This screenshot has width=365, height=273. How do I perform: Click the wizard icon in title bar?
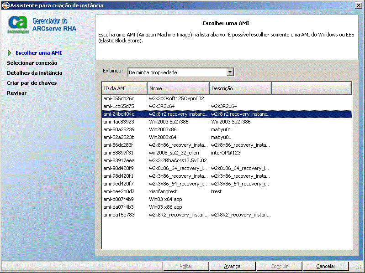tap(5, 5)
